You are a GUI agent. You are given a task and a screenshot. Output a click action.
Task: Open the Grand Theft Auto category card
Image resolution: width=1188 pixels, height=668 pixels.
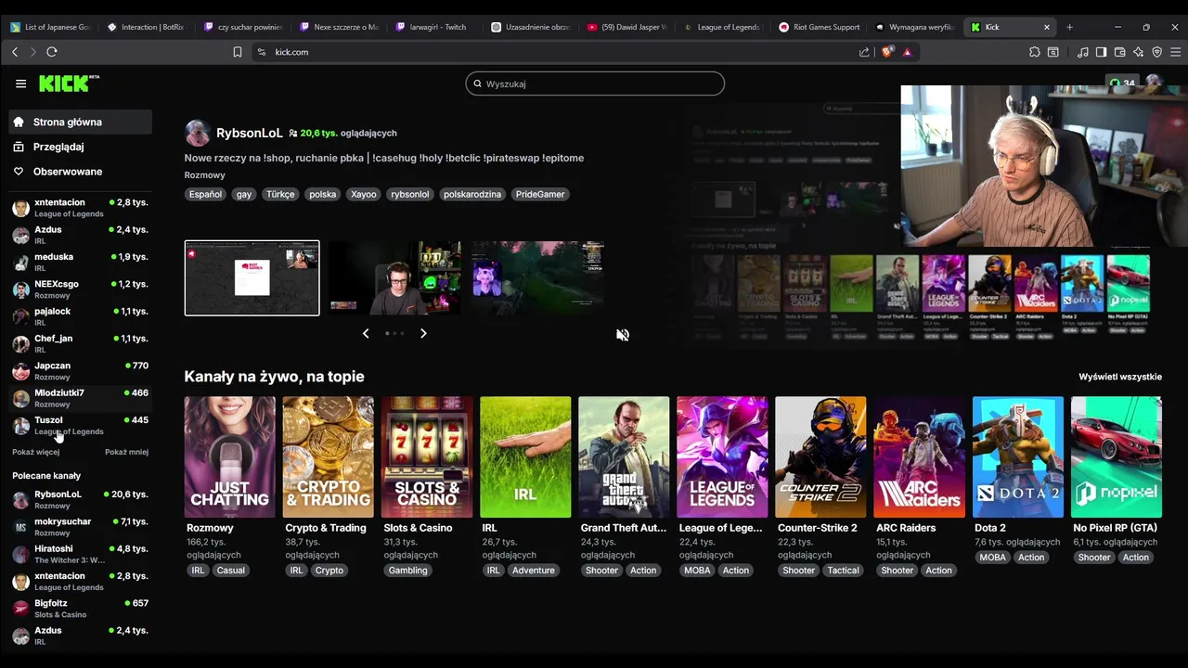coord(624,456)
